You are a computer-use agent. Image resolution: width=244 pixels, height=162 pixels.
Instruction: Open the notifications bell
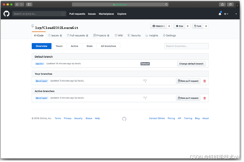(220, 14)
